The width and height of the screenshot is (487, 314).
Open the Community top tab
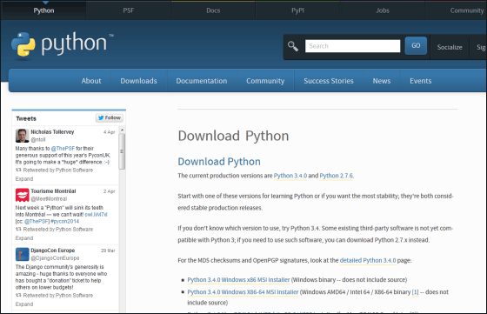(x=467, y=10)
